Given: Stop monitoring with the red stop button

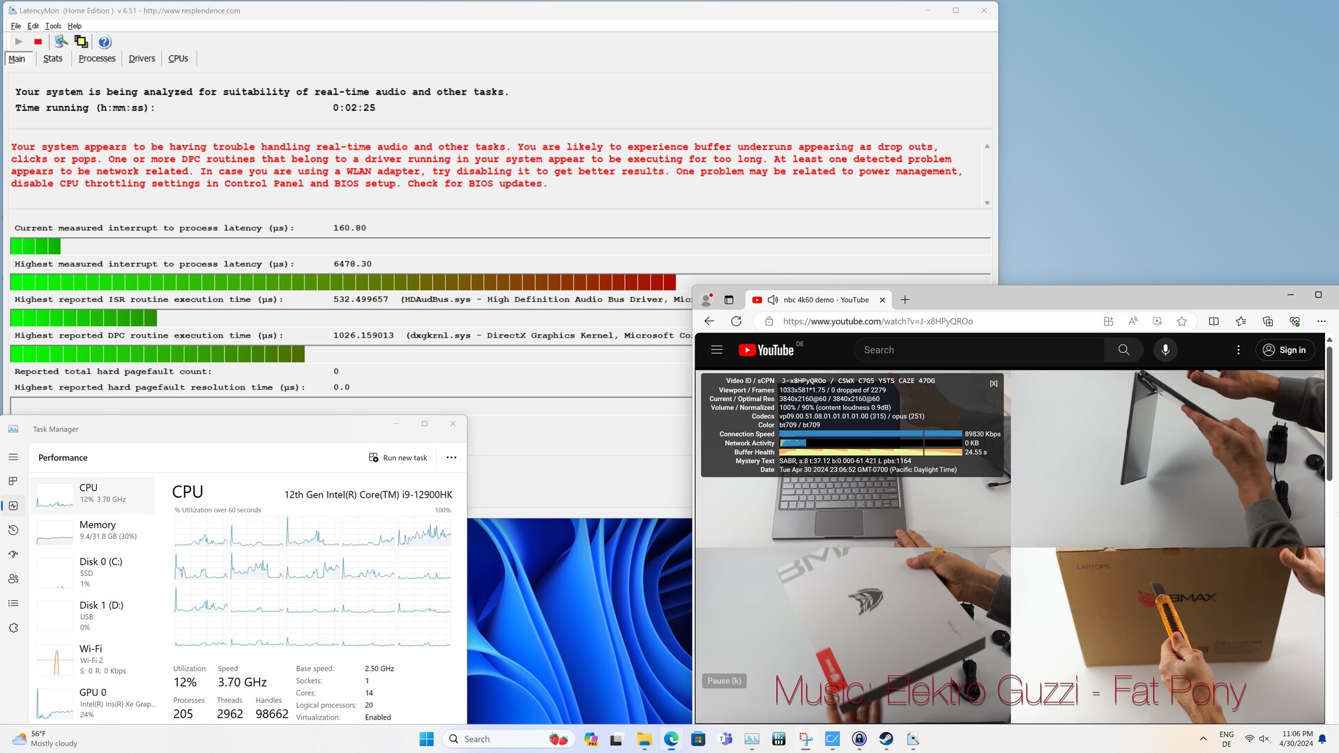Looking at the screenshot, I should [38, 42].
